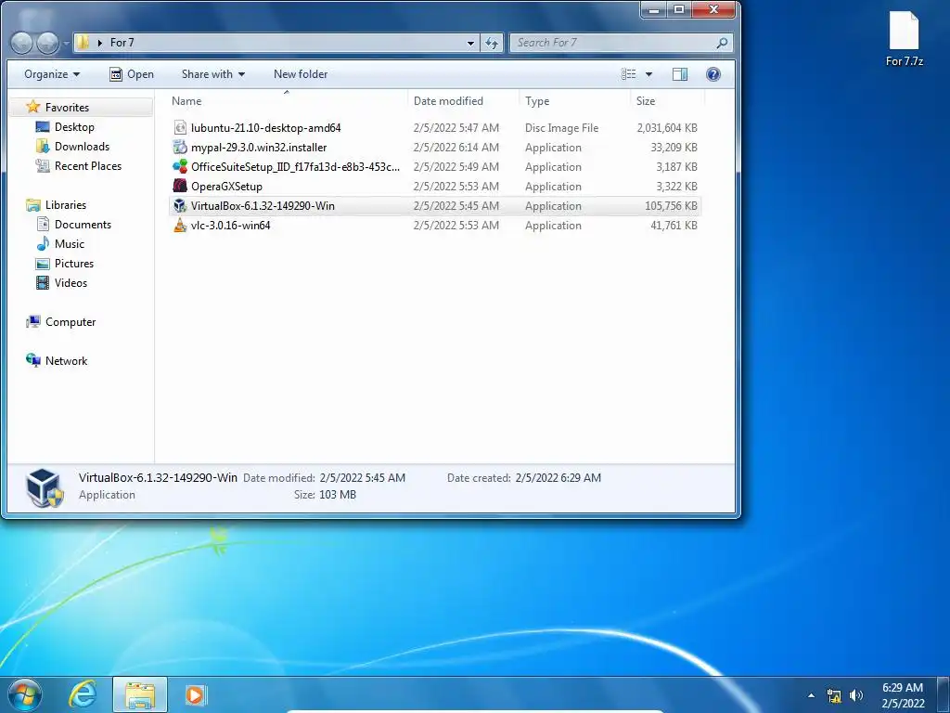
Task: Expand the view options dropdown arrow
Action: pos(648,74)
